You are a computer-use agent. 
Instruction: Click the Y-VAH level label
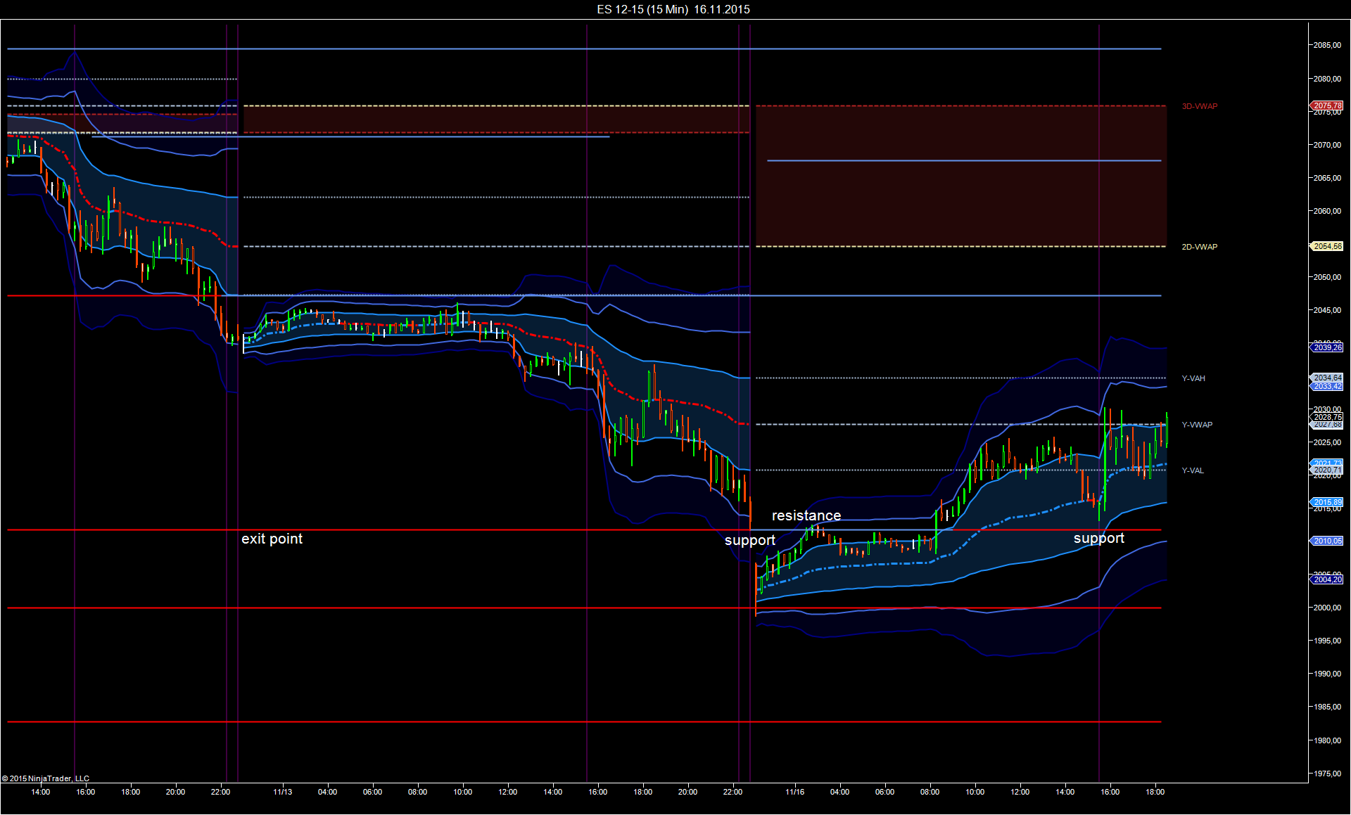pos(1193,378)
